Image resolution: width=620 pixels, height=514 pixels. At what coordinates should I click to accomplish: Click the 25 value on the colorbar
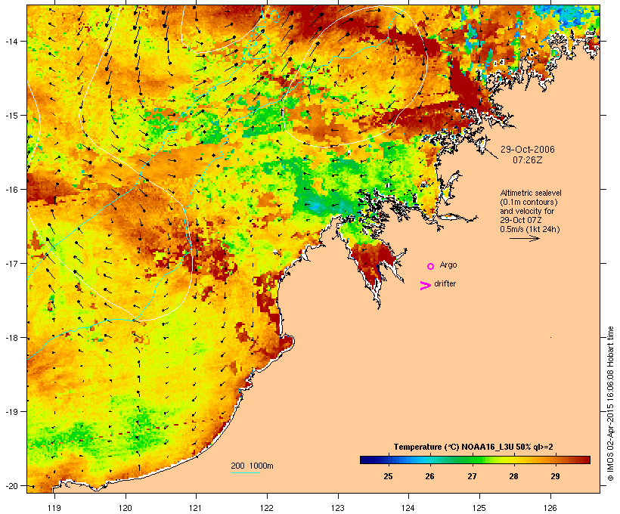pos(388,476)
